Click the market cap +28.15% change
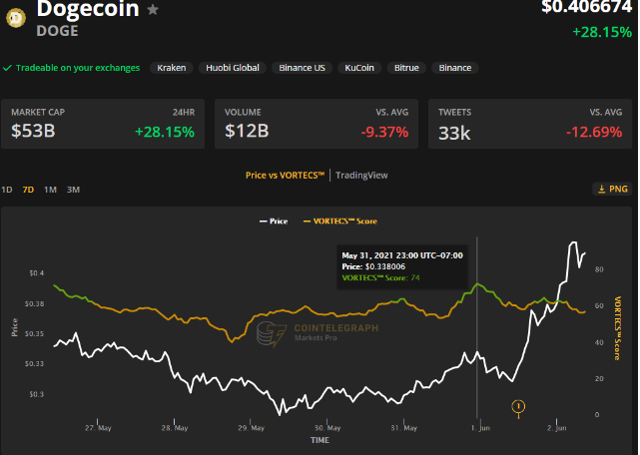This screenshot has width=640, height=455. coord(165,132)
